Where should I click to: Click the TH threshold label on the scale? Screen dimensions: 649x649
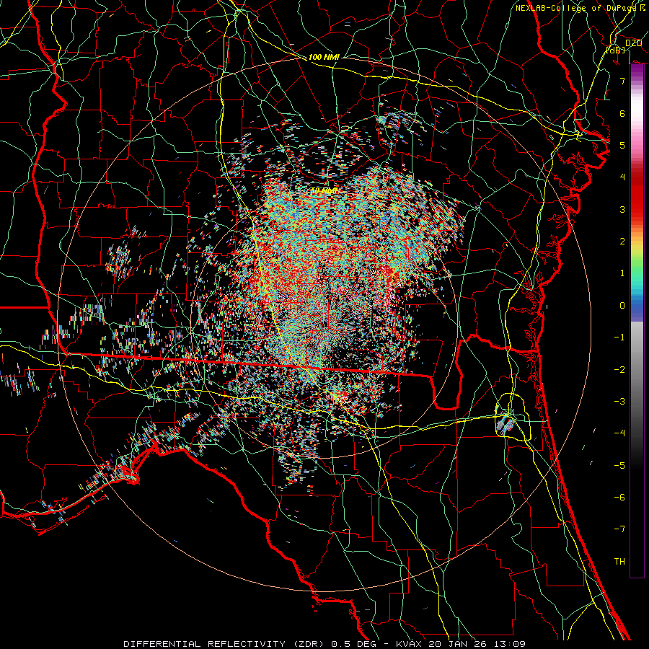coord(619,562)
